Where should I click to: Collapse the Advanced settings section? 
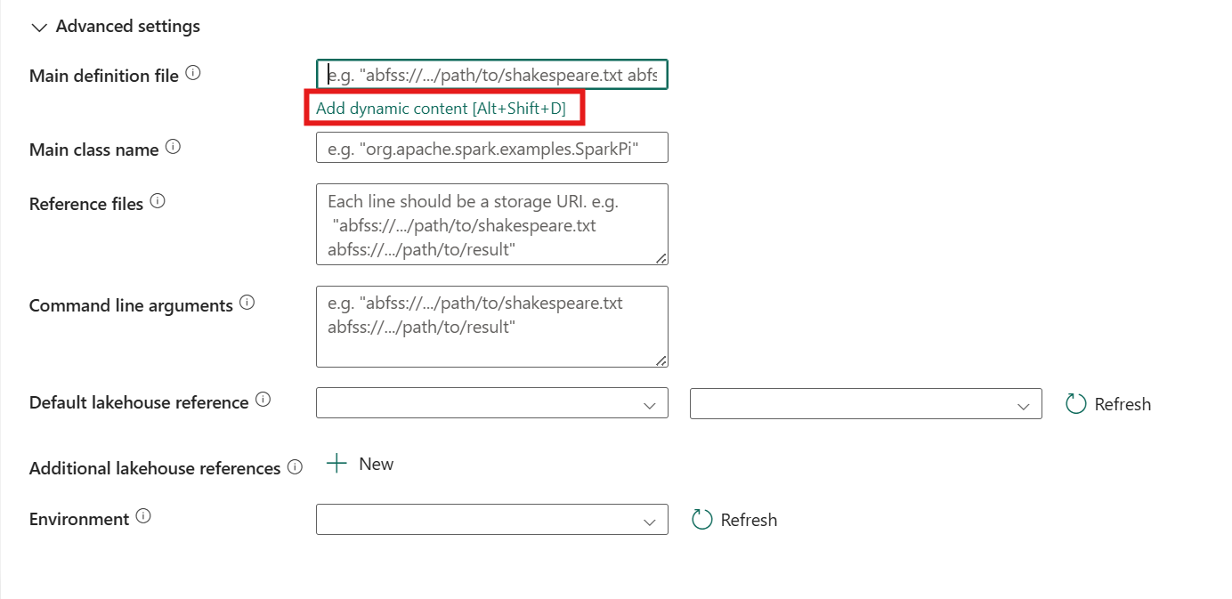coord(39,28)
